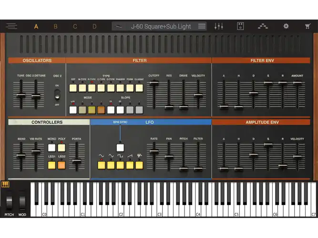Select the R-TYPE filter button
Screen dimensions: 318x238
[92, 88]
